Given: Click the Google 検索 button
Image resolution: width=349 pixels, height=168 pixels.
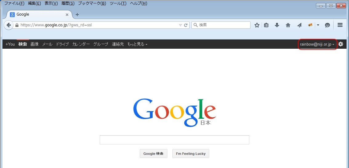Looking at the screenshot, I should [x=153, y=154].
